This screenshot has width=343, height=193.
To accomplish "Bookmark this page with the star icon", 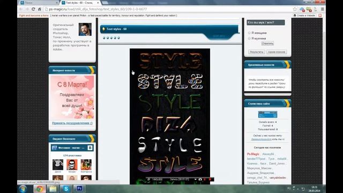I will pos(295,9).
